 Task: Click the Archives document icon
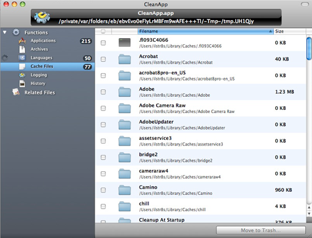[22, 49]
